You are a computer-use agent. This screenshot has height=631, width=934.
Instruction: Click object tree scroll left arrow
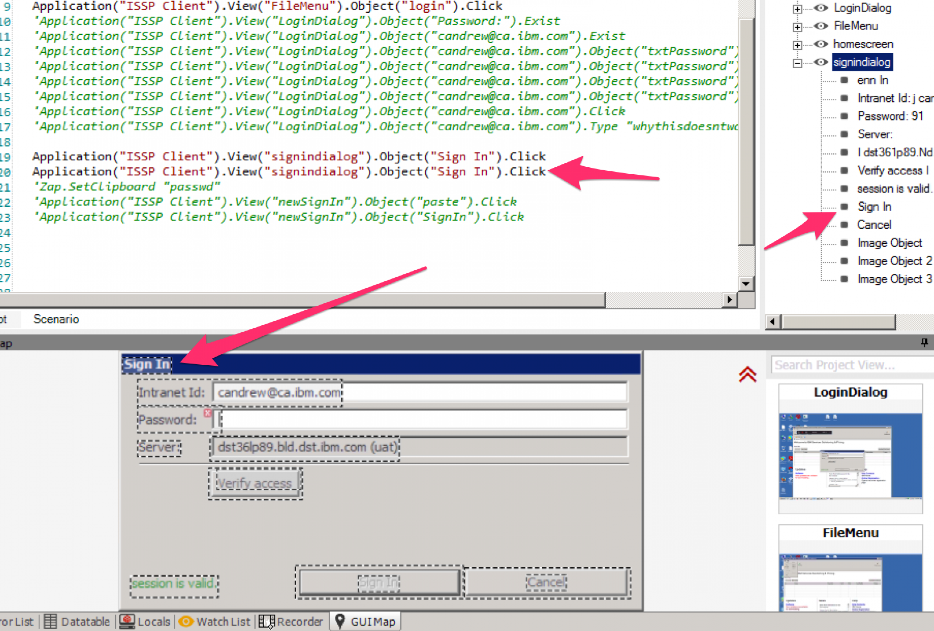click(x=773, y=322)
